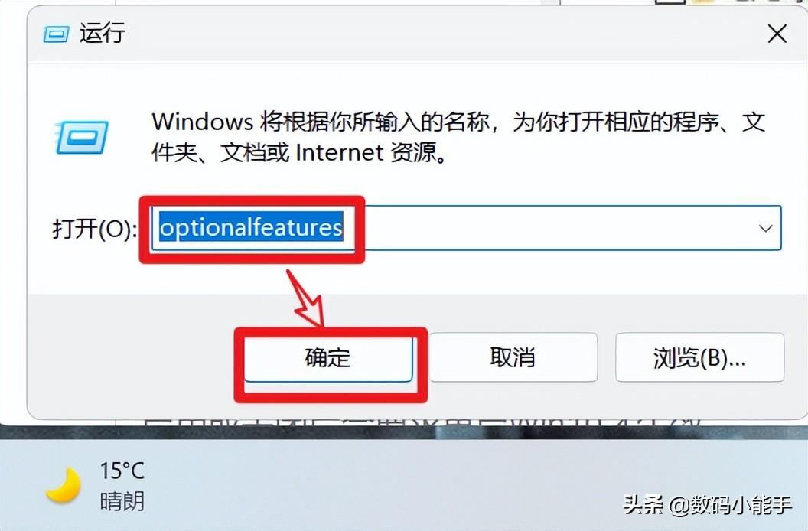Cancel with the 取消 button
Image resolution: width=808 pixels, height=531 pixels.
[x=513, y=357]
